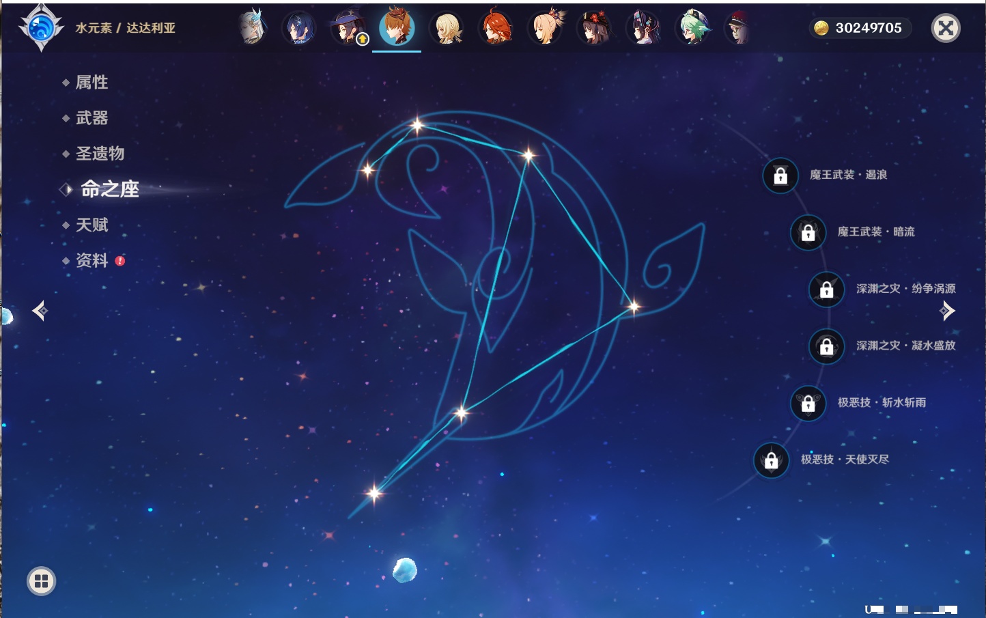Open the locked 魔王武装・暗流 constellation node
This screenshot has height=618, width=986.
[808, 232]
